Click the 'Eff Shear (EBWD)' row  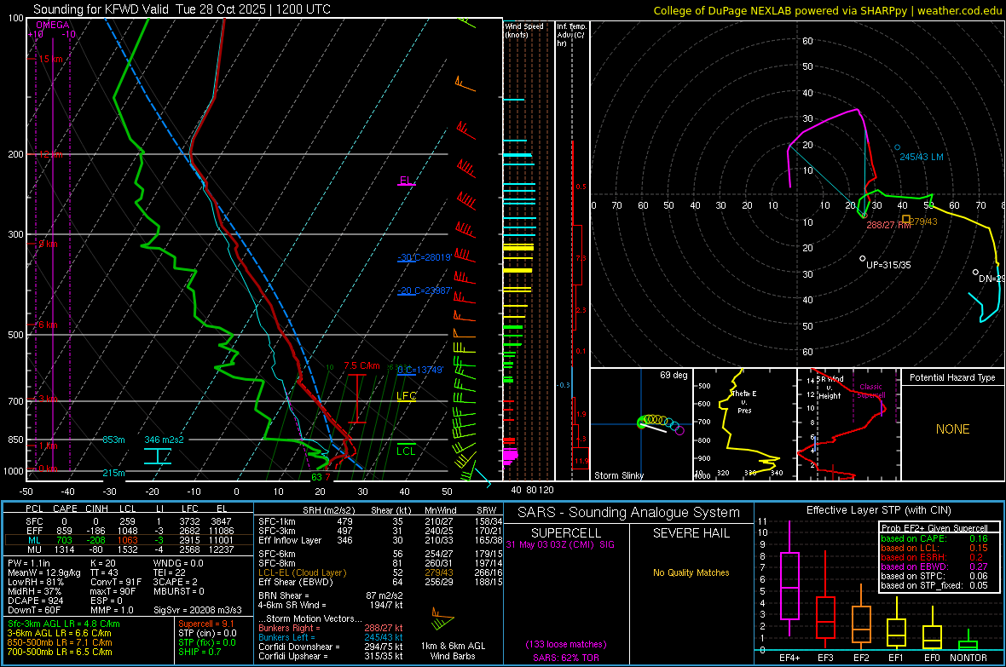click(x=380, y=583)
